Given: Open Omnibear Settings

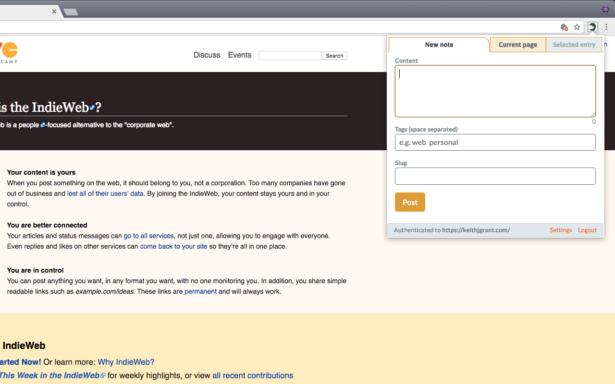Looking at the screenshot, I should [x=561, y=230].
